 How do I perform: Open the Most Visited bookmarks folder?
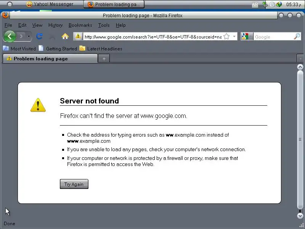tap(19, 48)
